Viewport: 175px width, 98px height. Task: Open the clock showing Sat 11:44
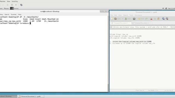click(171, 8)
